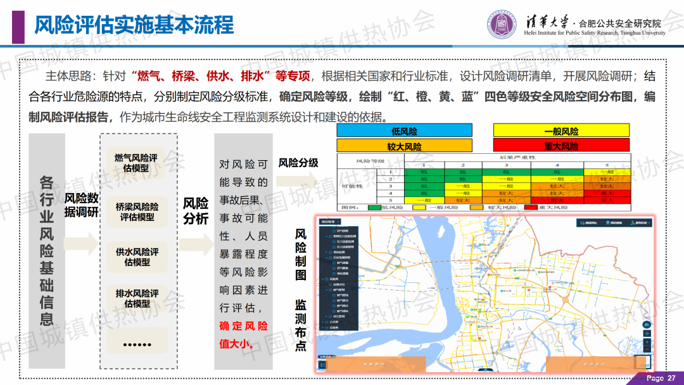The height and width of the screenshot is (385, 684).
Task: Click the circular locate button on map
Action: tap(647, 333)
